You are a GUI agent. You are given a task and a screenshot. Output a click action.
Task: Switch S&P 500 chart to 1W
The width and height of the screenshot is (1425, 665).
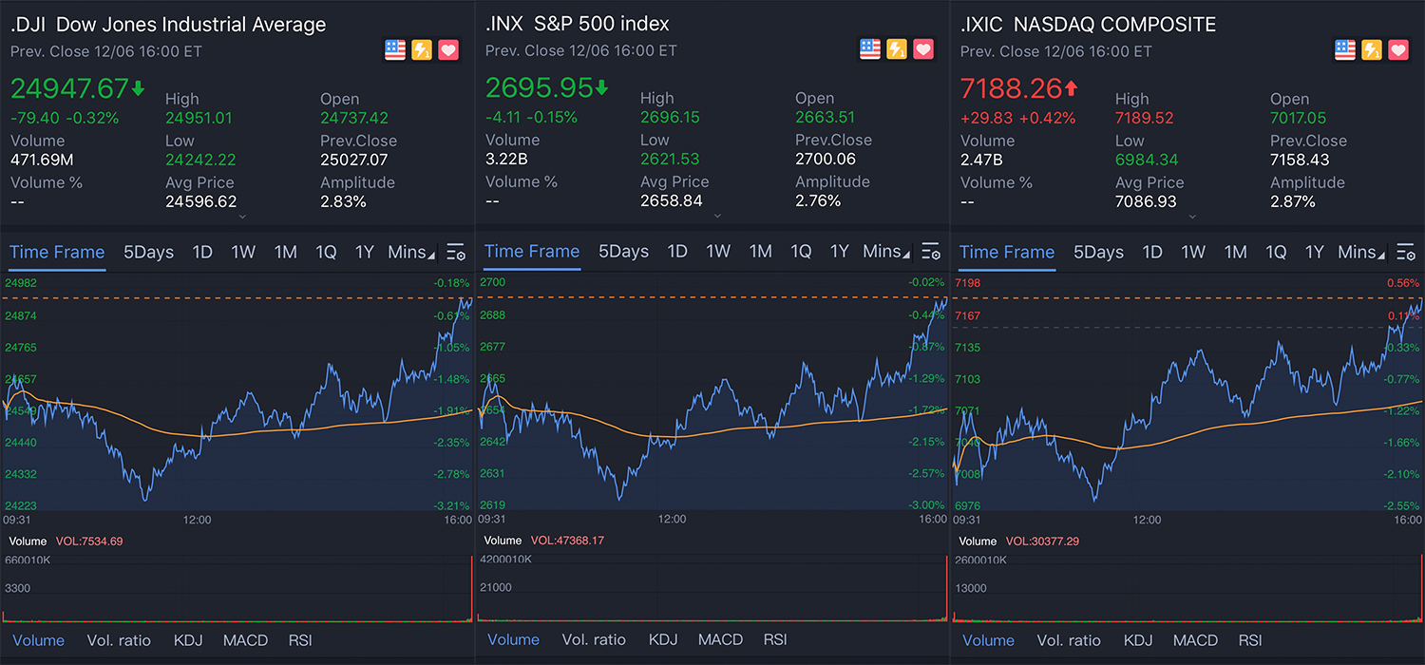coord(718,251)
